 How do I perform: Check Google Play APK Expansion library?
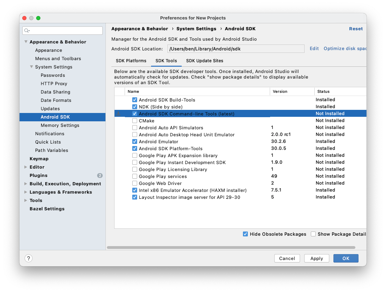[x=135, y=155]
